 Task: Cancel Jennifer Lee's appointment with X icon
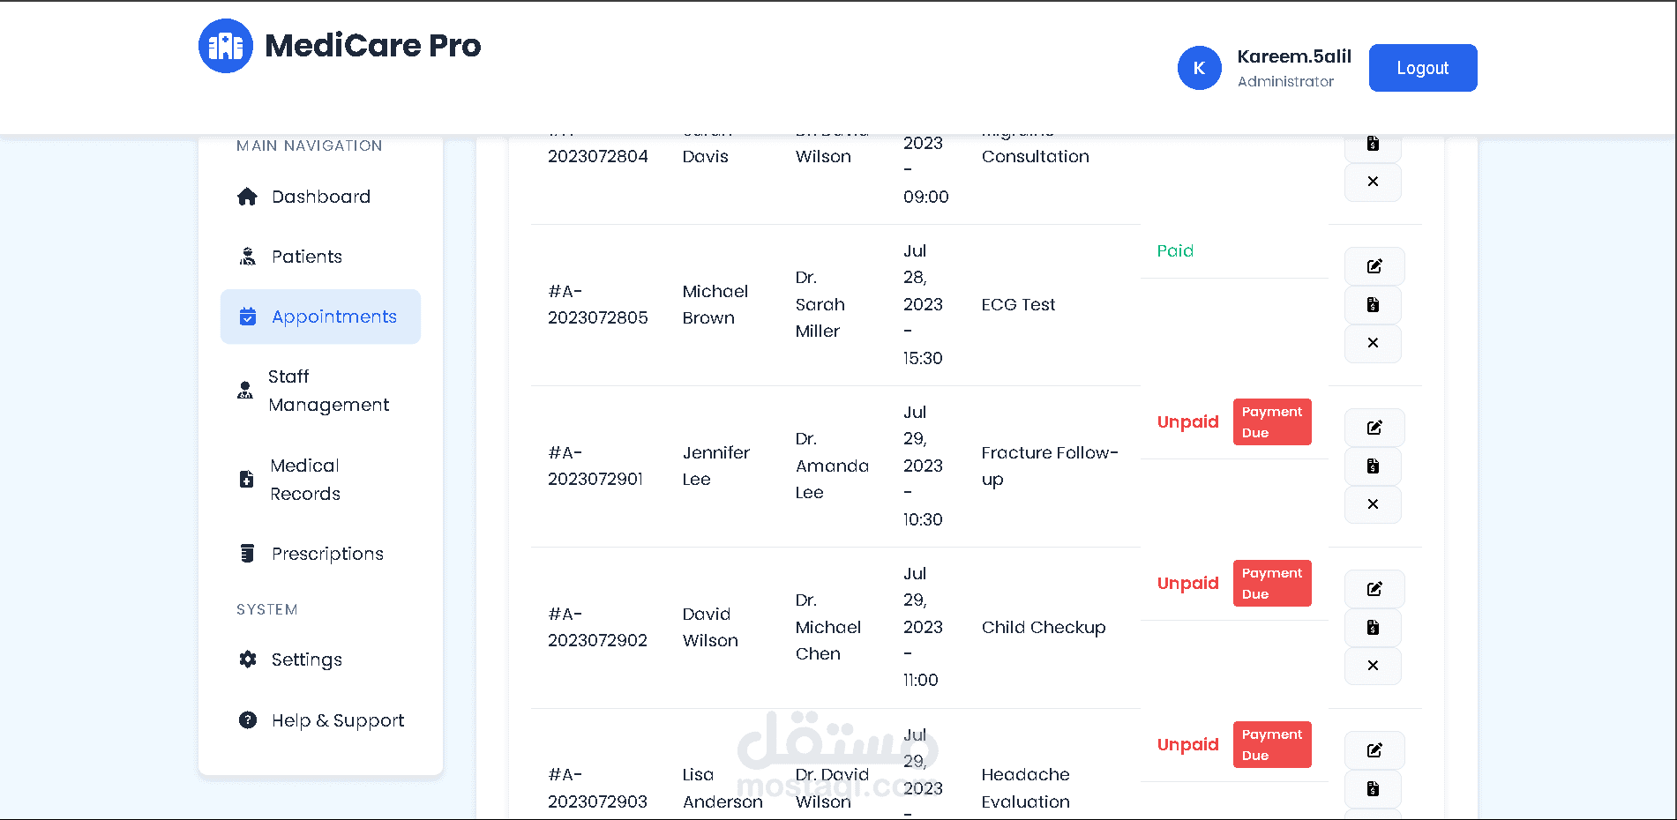click(x=1373, y=504)
